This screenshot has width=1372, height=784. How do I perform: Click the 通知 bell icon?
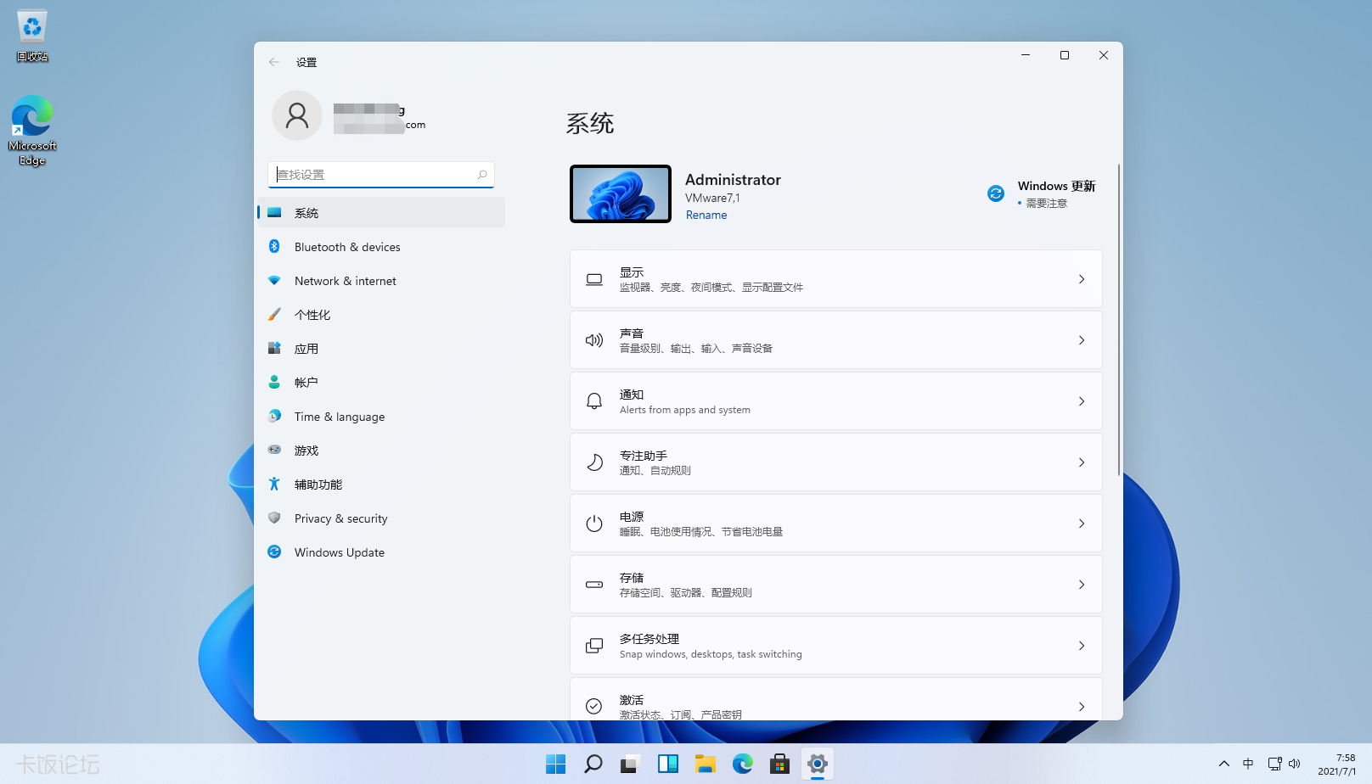tap(594, 401)
